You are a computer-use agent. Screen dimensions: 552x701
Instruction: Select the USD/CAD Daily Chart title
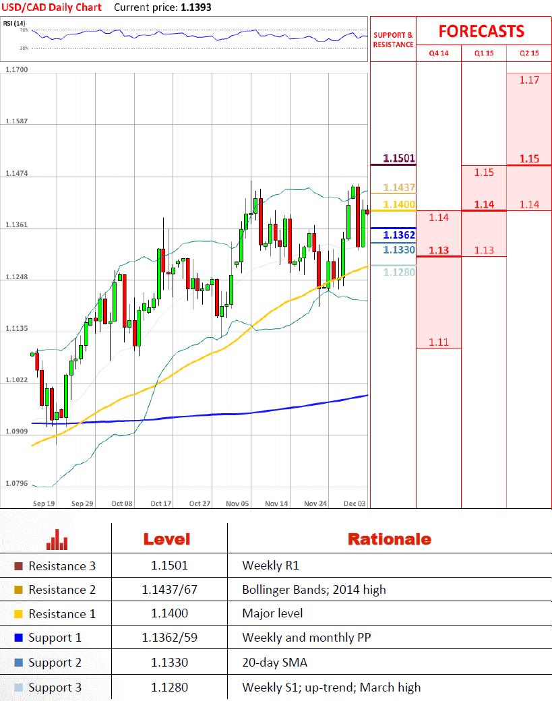point(52,7)
